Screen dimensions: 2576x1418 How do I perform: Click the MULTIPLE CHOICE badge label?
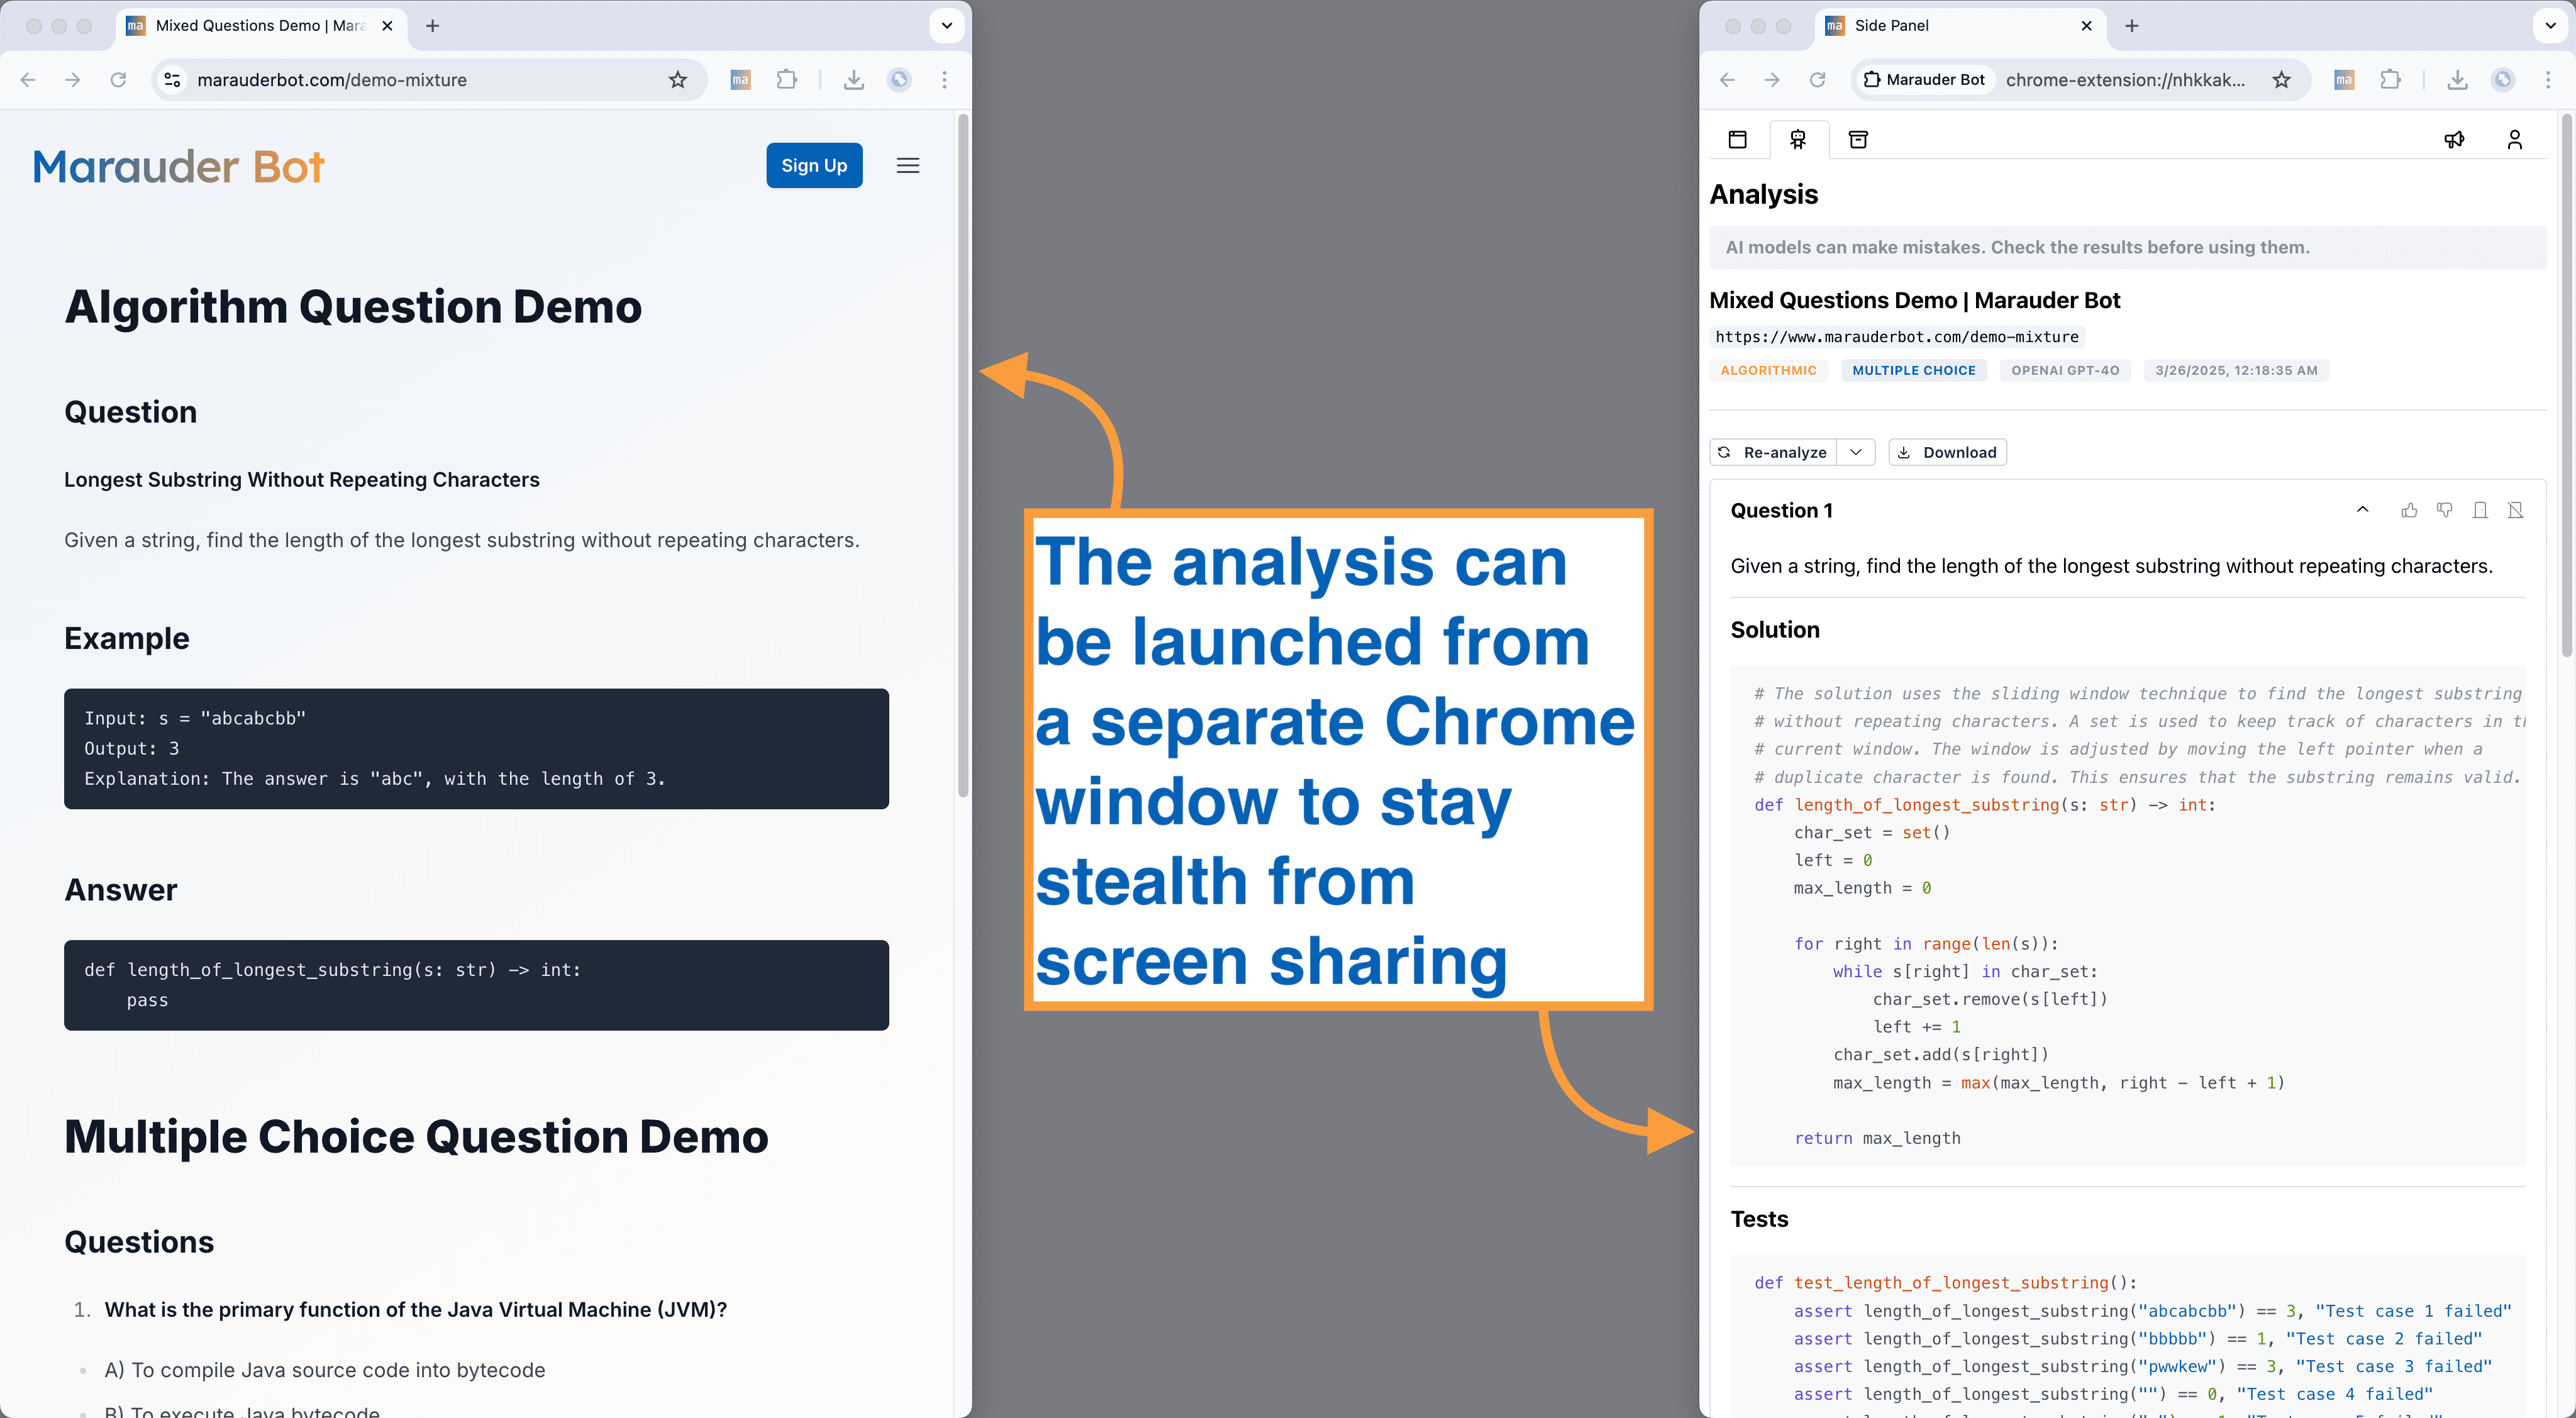point(1913,370)
